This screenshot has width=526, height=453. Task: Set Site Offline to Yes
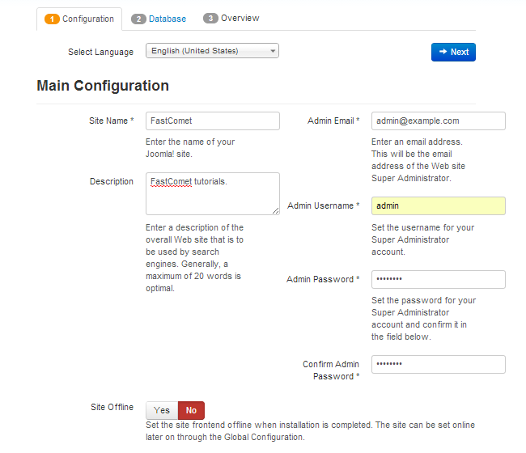pos(162,410)
